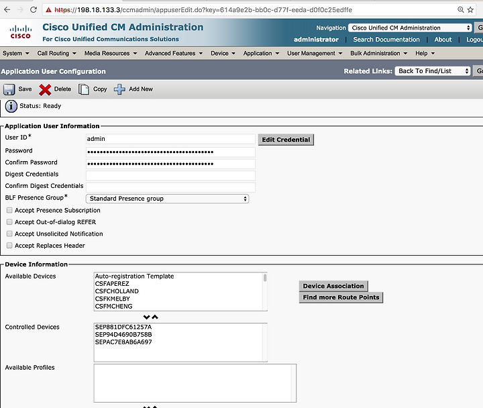
Task: Open the Call Routing menu
Action: coord(56,53)
